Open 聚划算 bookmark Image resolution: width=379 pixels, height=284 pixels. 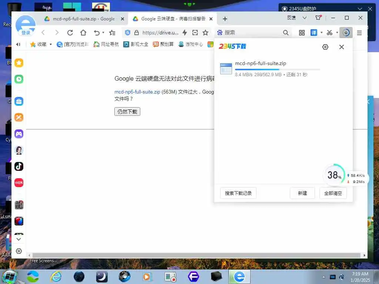click(x=163, y=44)
